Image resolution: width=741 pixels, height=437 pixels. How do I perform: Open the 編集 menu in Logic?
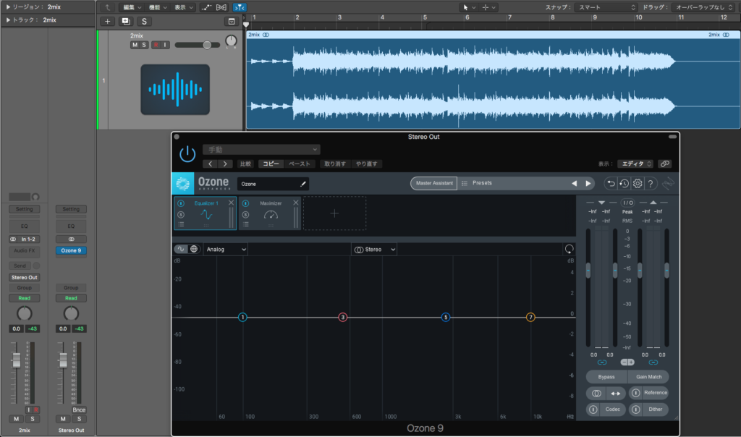click(x=132, y=7)
